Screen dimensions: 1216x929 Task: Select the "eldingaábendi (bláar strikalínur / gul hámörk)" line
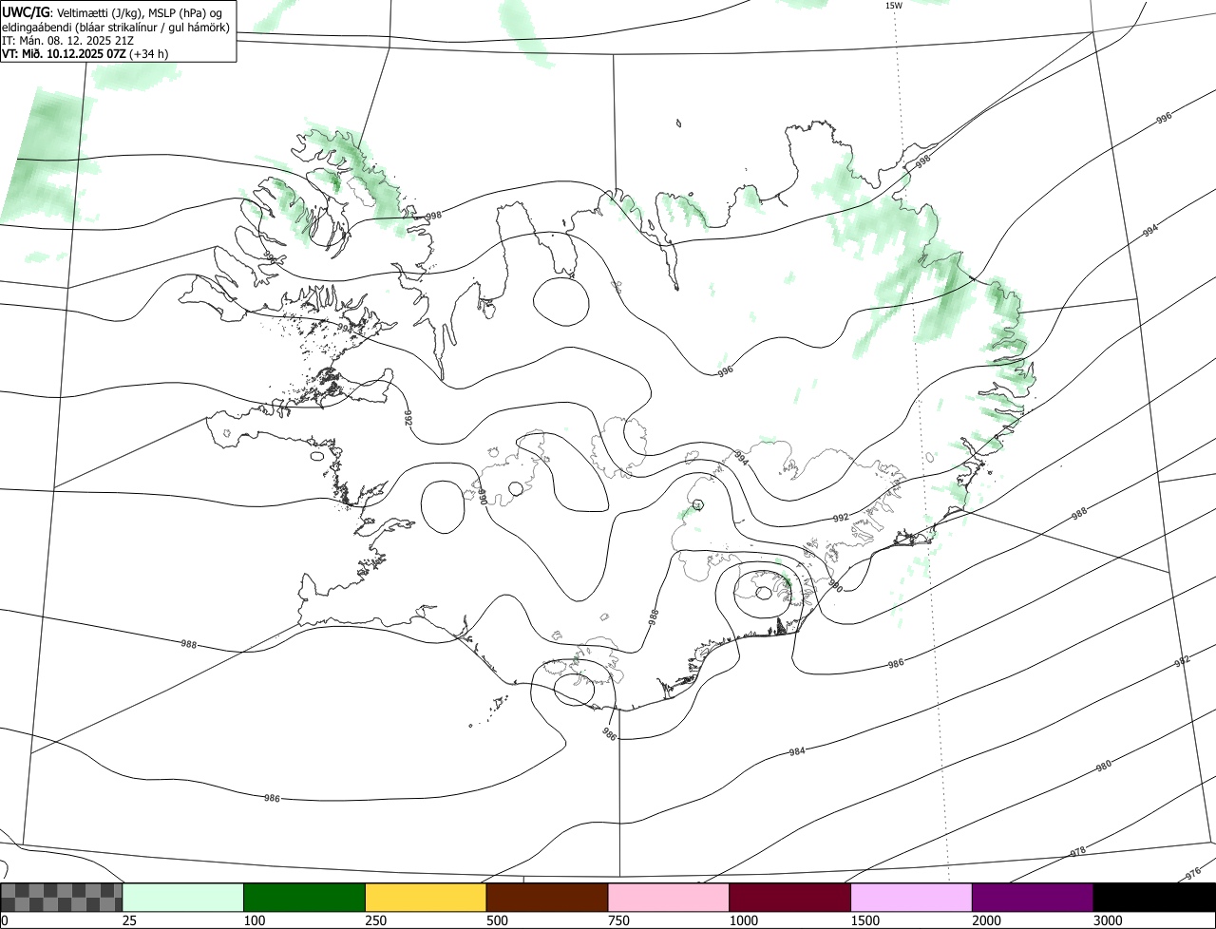116,27
